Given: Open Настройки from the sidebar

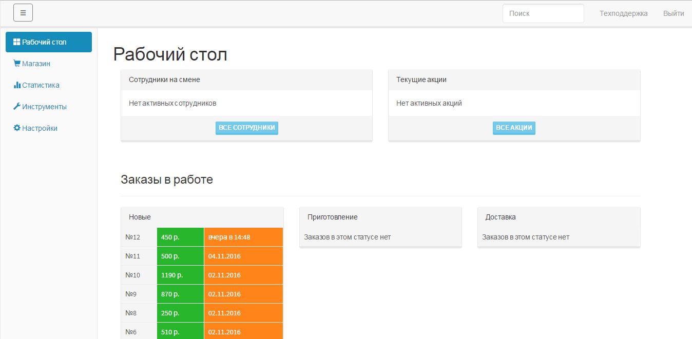Looking at the screenshot, I should (40, 128).
